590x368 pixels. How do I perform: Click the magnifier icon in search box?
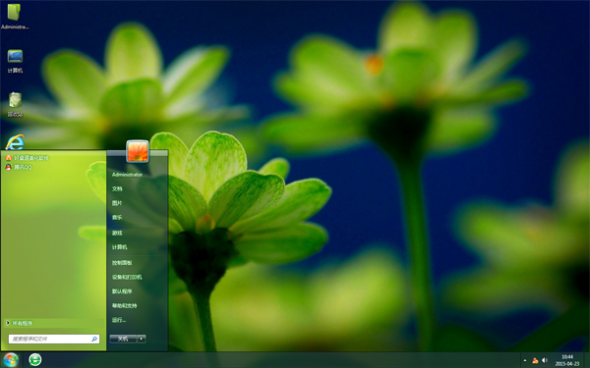tap(94, 339)
